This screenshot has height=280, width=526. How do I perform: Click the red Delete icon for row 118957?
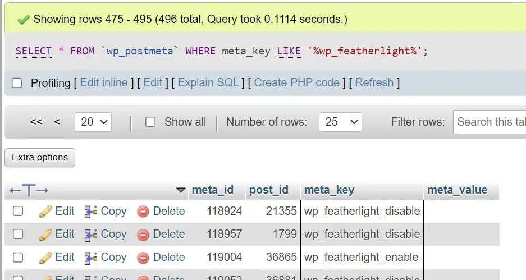[x=143, y=235]
